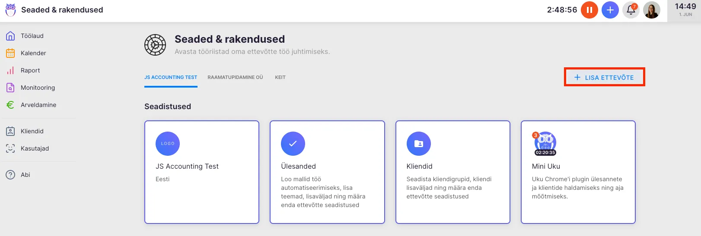The height and width of the screenshot is (236, 701).
Task: Open the Raport chart icon
Action: pos(10,70)
